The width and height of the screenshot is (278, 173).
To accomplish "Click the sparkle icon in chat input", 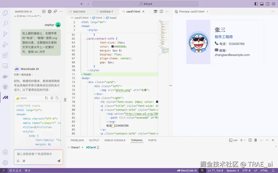I will 18,161.
